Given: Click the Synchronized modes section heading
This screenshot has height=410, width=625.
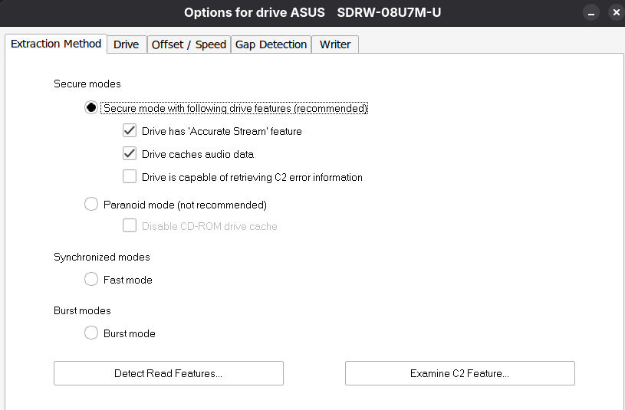Looking at the screenshot, I should [x=102, y=257].
